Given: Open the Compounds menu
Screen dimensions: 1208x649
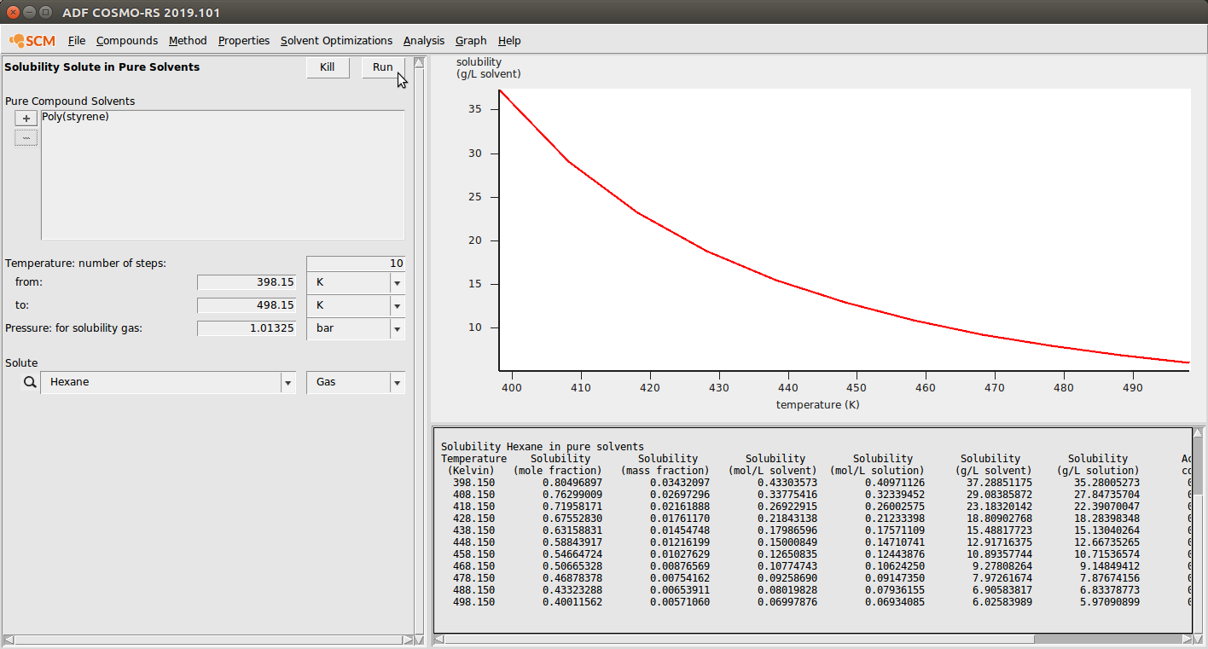Looking at the screenshot, I should [126, 41].
